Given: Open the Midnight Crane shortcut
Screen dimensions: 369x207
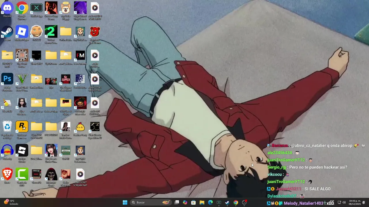Looking at the screenshot, I should coord(51,177).
